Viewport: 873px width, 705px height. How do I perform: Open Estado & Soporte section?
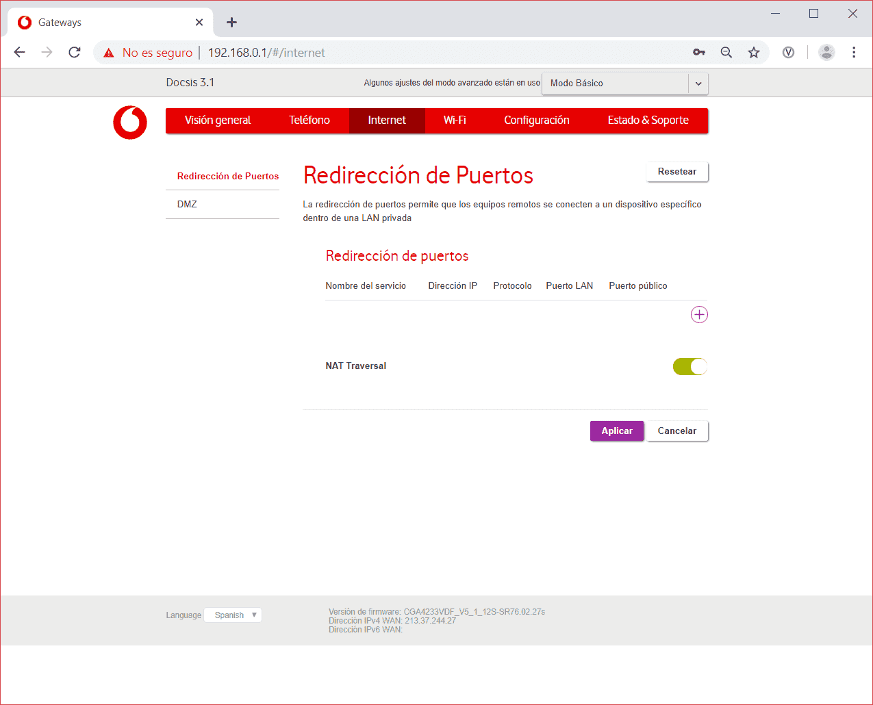click(648, 120)
